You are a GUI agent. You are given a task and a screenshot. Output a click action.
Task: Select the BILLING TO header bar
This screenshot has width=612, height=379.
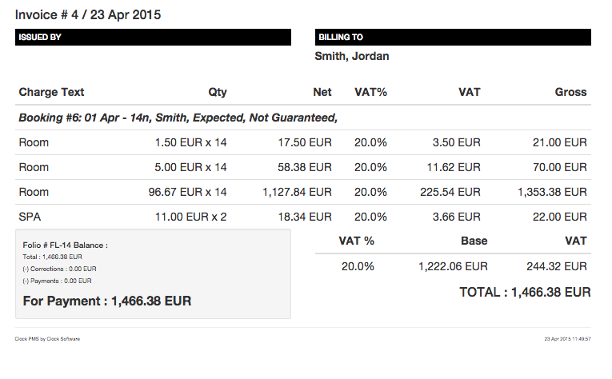pyautogui.click(x=453, y=37)
